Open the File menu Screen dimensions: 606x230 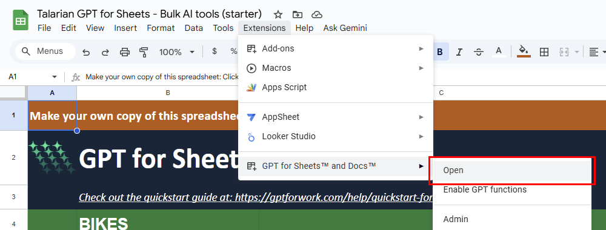tap(44, 28)
